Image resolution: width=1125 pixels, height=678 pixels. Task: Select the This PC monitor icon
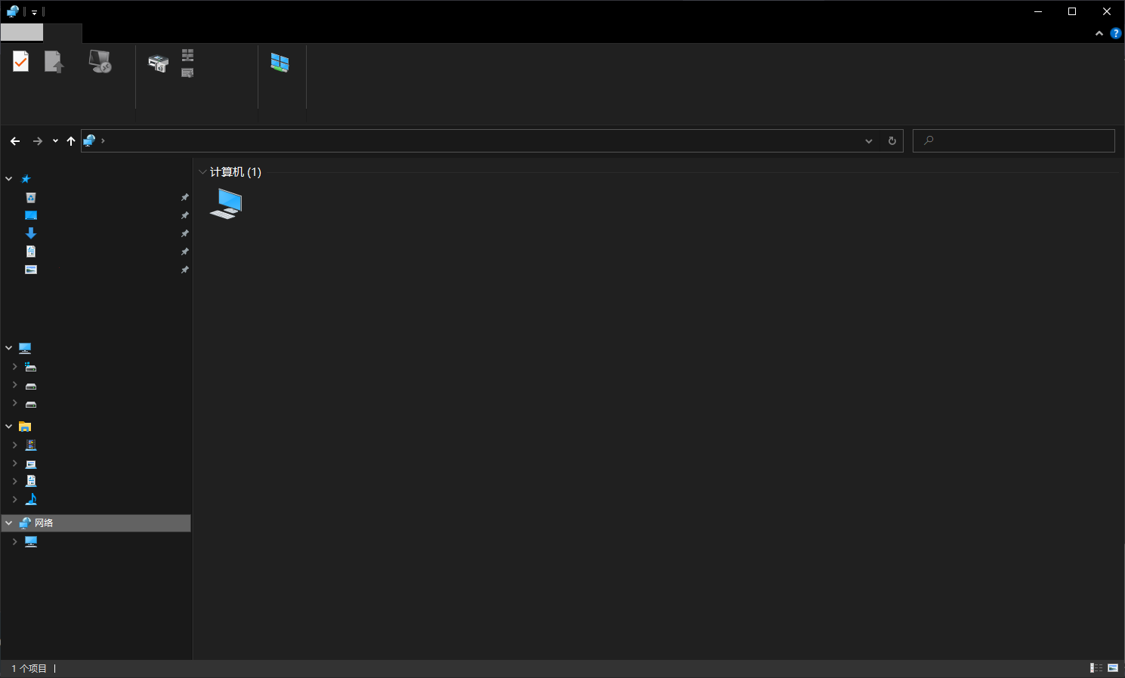(x=25, y=348)
